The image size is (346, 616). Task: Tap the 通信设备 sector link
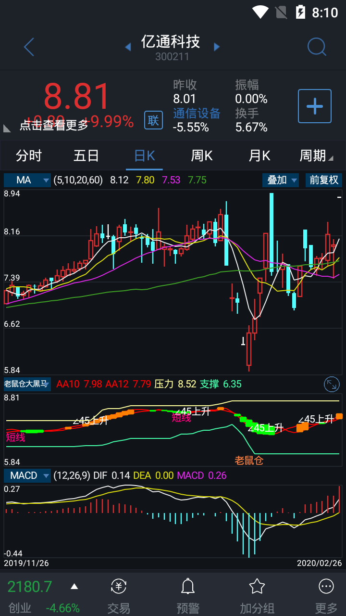tap(197, 113)
